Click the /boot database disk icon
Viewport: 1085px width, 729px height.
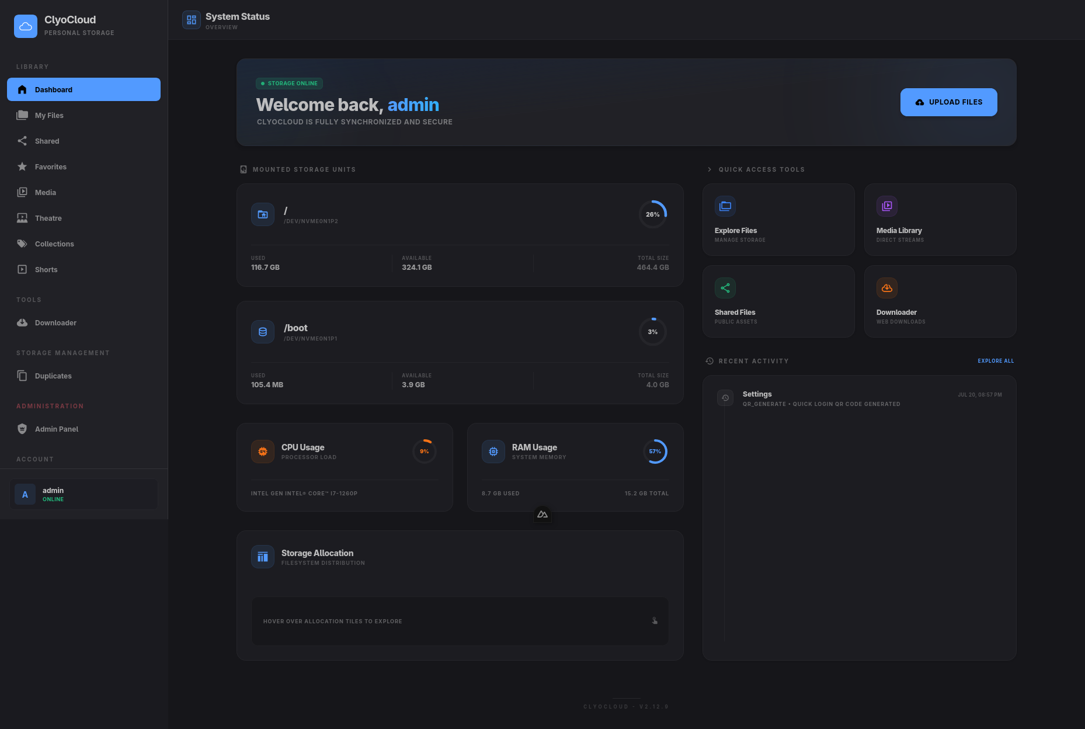(263, 332)
